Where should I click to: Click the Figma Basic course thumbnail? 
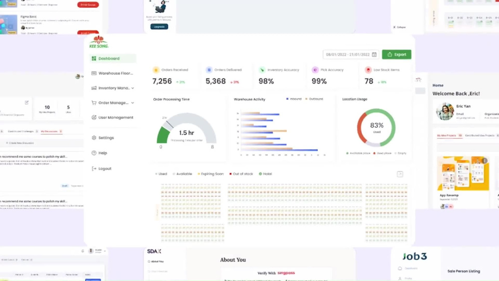(8, 24)
